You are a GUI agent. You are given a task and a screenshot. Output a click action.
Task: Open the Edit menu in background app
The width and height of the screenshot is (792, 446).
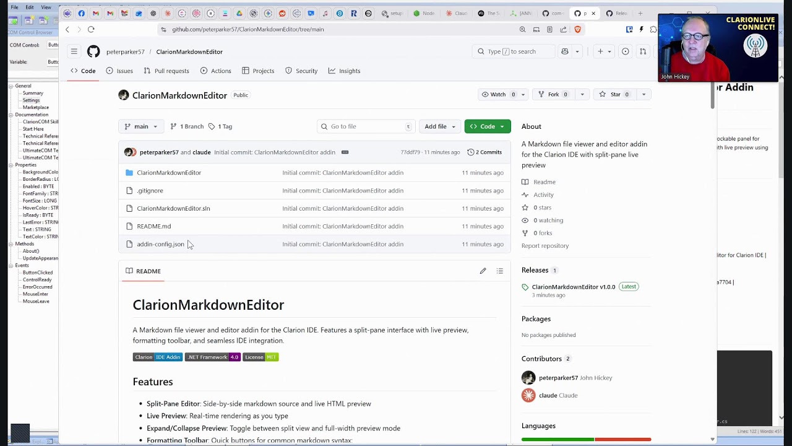[x=29, y=7]
